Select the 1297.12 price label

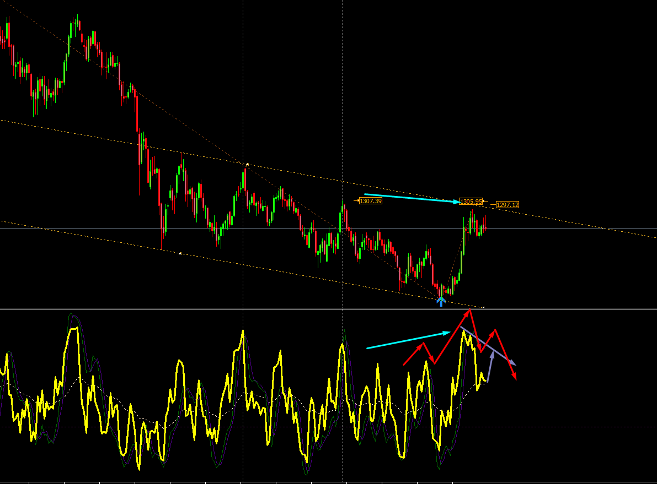pyautogui.click(x=508, y=205)
